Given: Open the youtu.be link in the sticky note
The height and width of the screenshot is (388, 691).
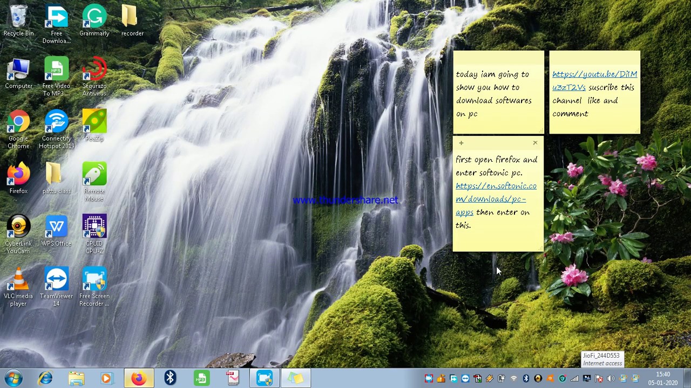Looking at the screenshot, I should (594, 80).
